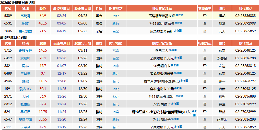
Task: Click 台南 location in 易通展 row
Action: (116, 112)
